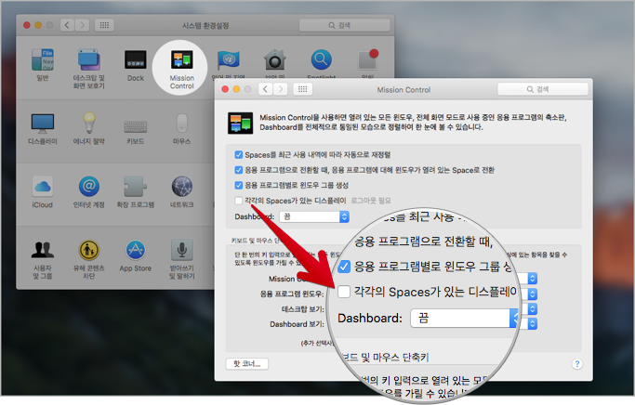Click the help question mark button
This screenshot has width=635, height=405.
point(577,364)
